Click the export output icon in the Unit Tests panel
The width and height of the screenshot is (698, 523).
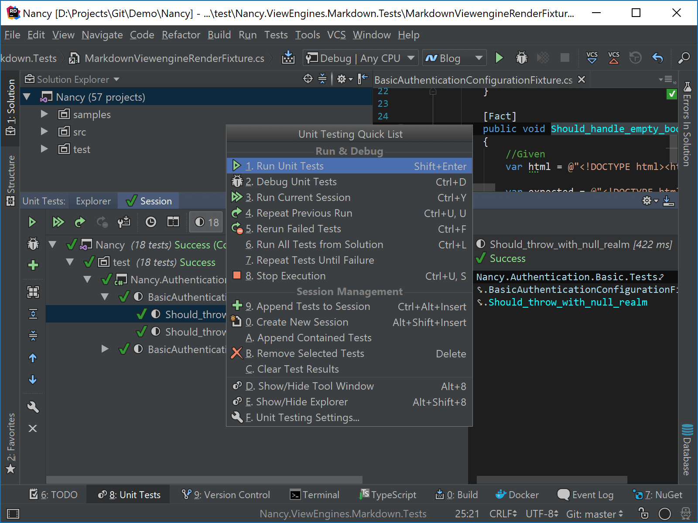tap(668, 201)
